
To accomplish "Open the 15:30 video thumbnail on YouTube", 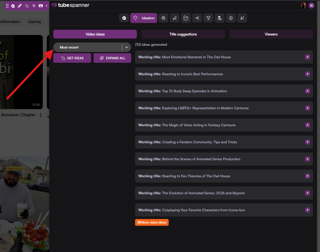I will [x=21, y=72].
